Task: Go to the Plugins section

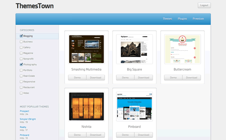Action: tap(182, 19)
